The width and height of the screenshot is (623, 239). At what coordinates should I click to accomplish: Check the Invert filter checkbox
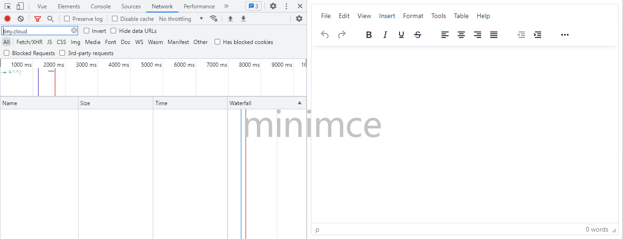86,31
